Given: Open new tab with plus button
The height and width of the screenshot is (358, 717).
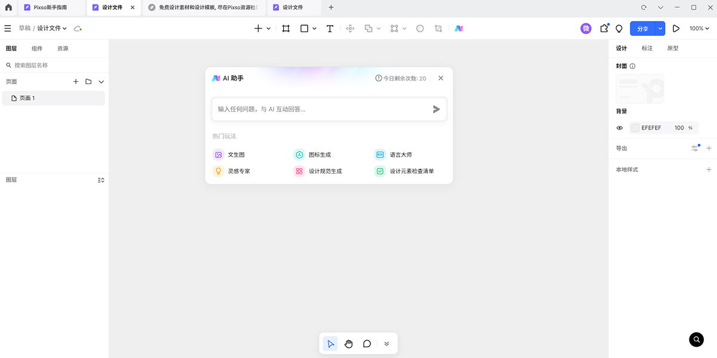Looking at the screenshot, I should coord(332,8).
